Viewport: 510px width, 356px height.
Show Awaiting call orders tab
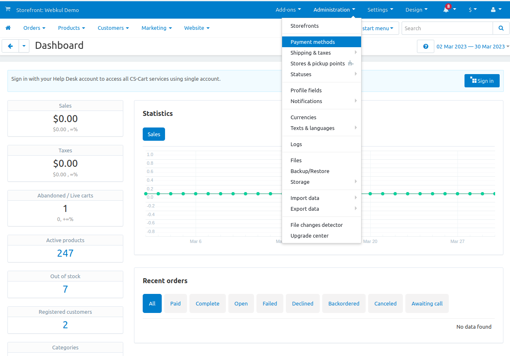coord(426,303)
